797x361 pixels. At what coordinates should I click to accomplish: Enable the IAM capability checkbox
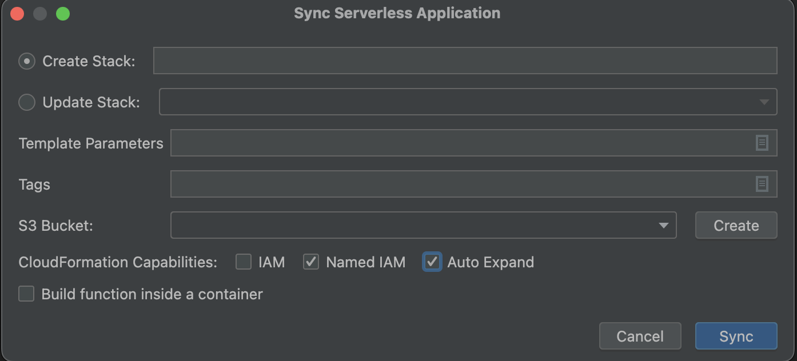[x=244, y=262]
